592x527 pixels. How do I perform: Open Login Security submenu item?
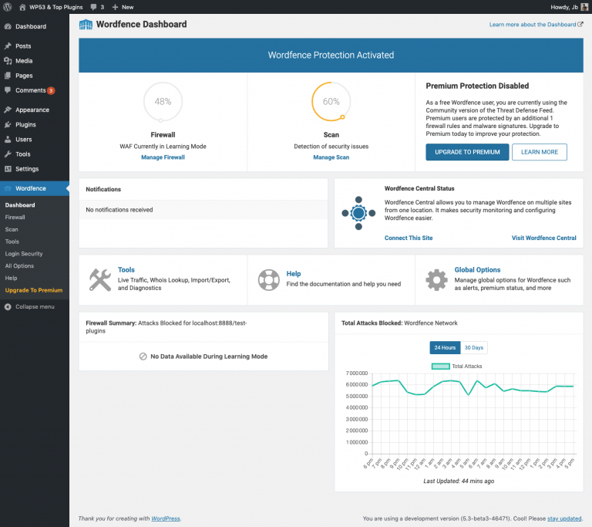24,254
